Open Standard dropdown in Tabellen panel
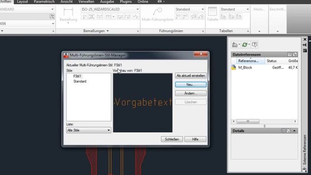Image resolution: width=311 pixels, height=175 pixels. click(x=247, y=9)
